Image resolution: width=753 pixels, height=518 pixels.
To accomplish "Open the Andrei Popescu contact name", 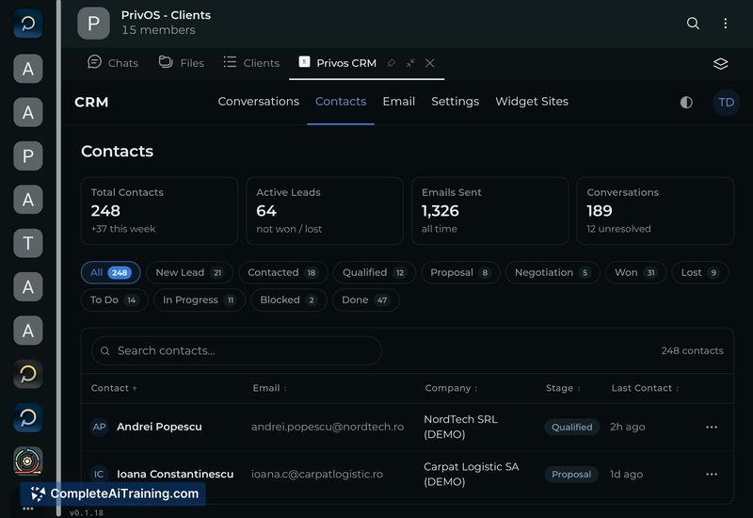I will pyautogui.click(x=159, y=427).
